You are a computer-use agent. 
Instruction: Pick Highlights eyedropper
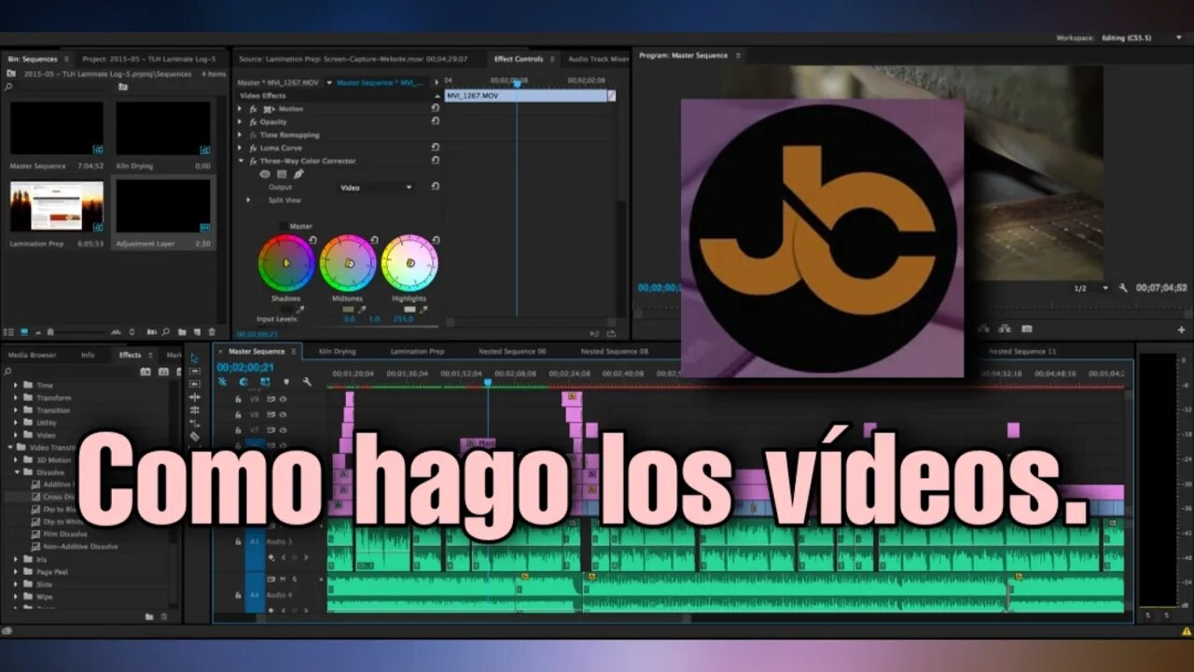[x=423, y=309]
